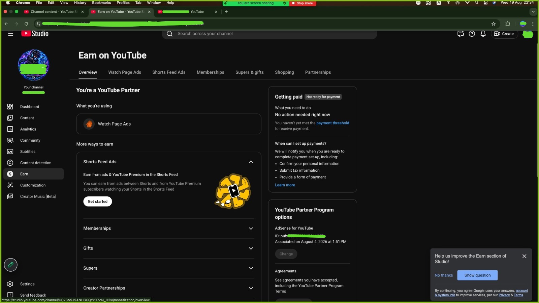The height and width of the screenshot is (303, 539).
Task: Select Earn in the sidebar
Action: 33,174
